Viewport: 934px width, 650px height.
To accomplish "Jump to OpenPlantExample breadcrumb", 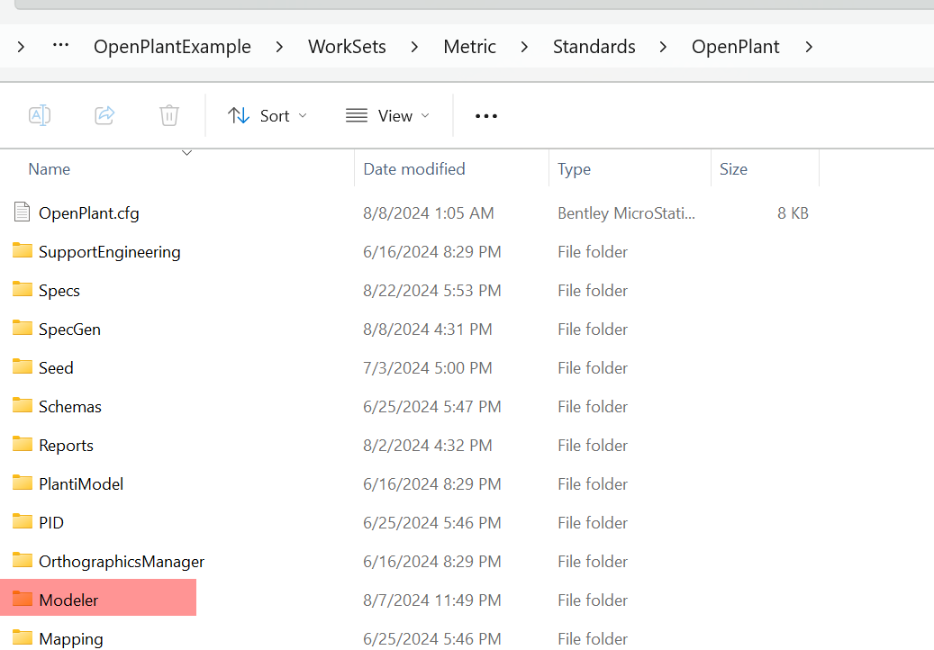I will [172, 47].
